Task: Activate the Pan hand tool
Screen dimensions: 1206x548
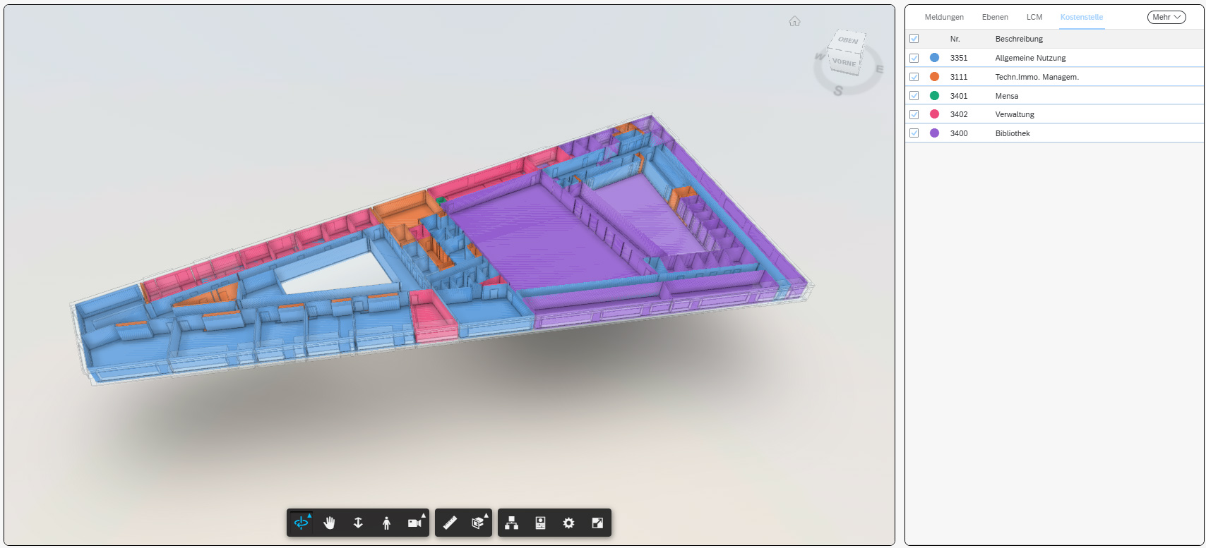Action: pyautogui.click(x=330, y=523)
